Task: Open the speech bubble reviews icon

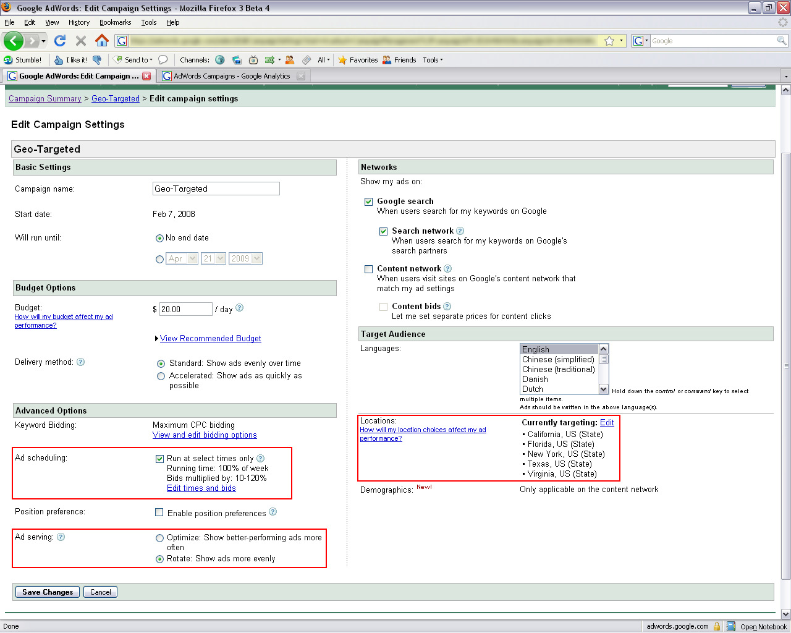Action: pos(163,60)
